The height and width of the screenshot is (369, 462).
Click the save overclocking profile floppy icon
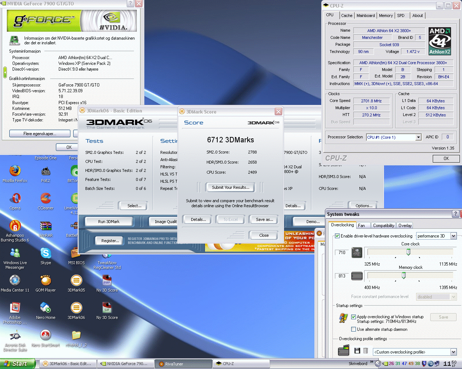(x=357, y=351)
